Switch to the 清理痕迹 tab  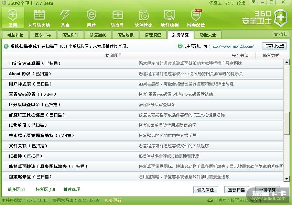click(x=153, y=35)
